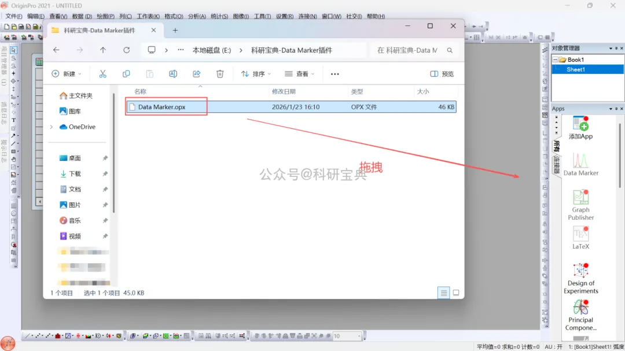625x351 pixels.
Task: Open Design of Experiments app
Action: pos(580,279)
